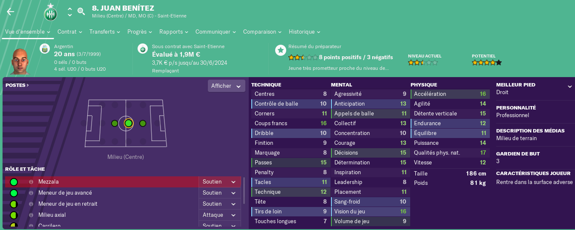Click the Saint-Etienne club badge

[x=50, y=12]
